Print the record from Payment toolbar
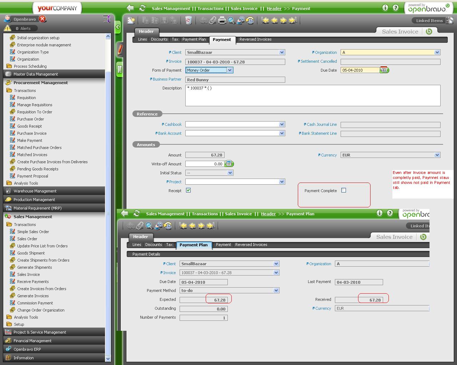The width and height of the screenshot is (457, 365). click(222, 20)
